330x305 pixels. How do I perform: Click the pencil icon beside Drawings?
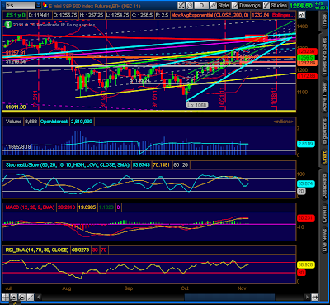point(235,5)
